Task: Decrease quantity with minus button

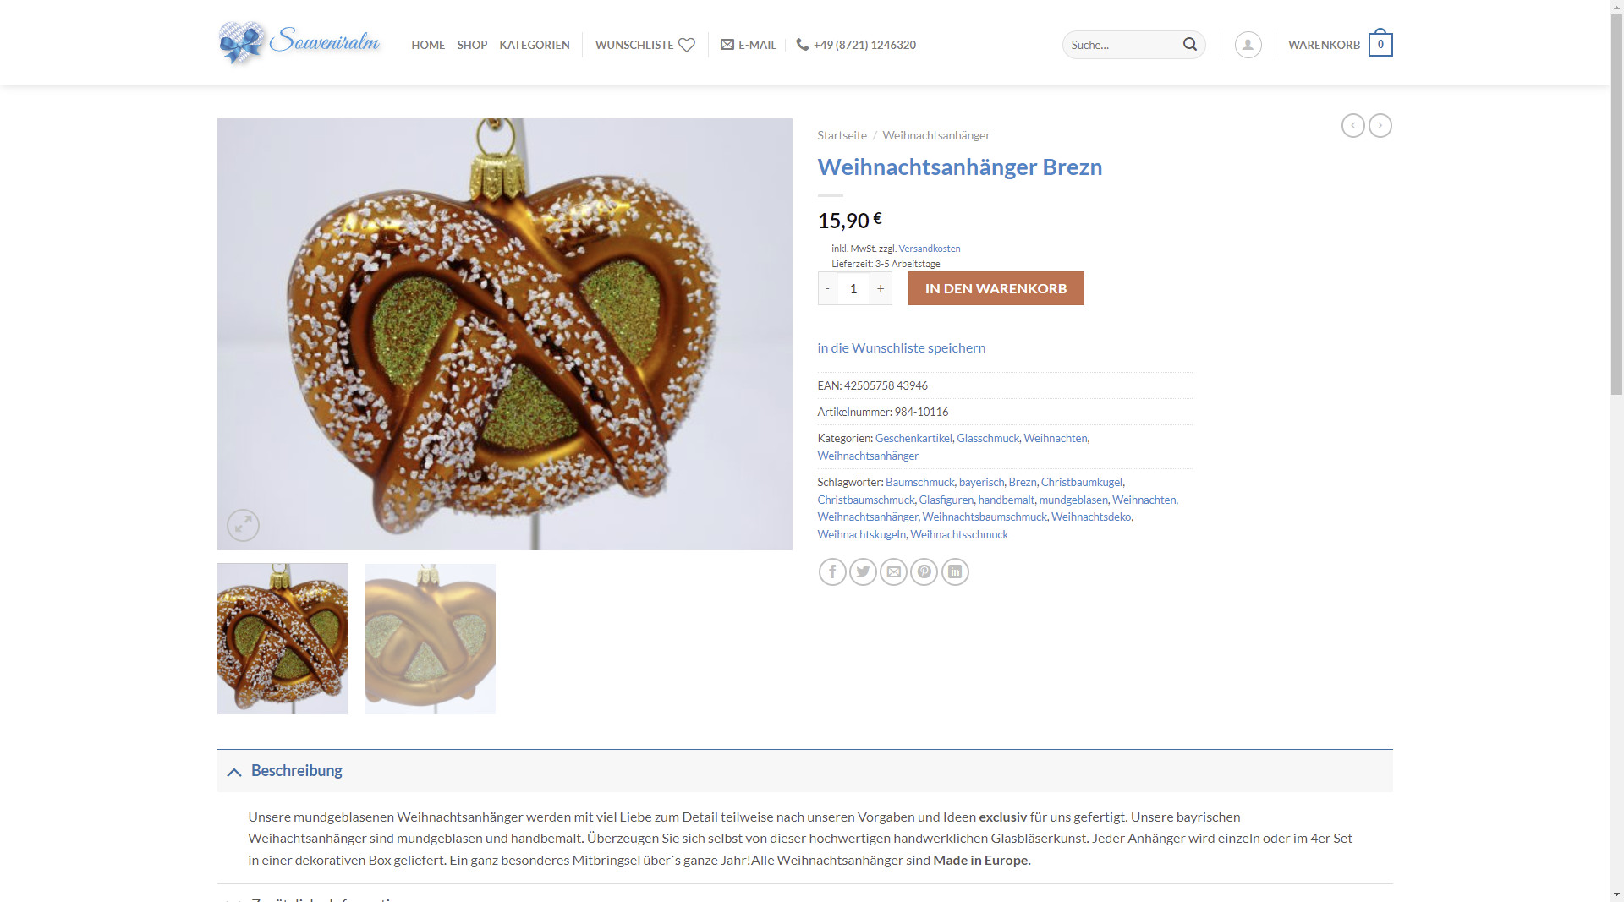Action: click(x=827, y=288)
